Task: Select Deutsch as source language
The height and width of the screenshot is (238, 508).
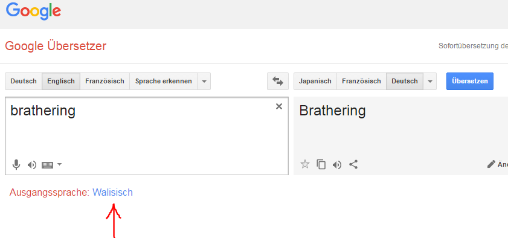Action: 24,81
